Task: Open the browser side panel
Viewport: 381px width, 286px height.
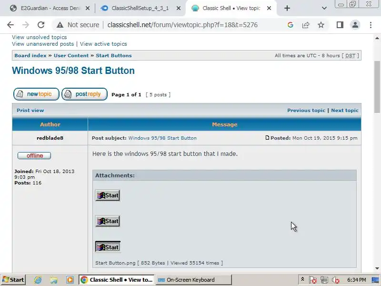Action: point(340,25)
